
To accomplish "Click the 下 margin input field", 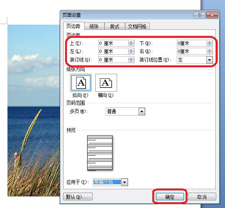I will pos(192,43).
